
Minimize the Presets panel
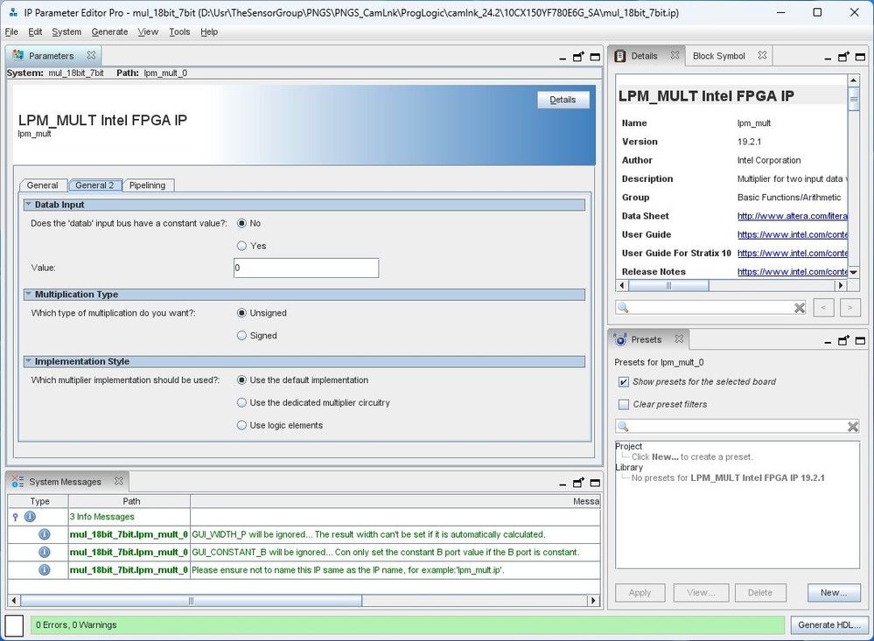click(x=828, y=341)
